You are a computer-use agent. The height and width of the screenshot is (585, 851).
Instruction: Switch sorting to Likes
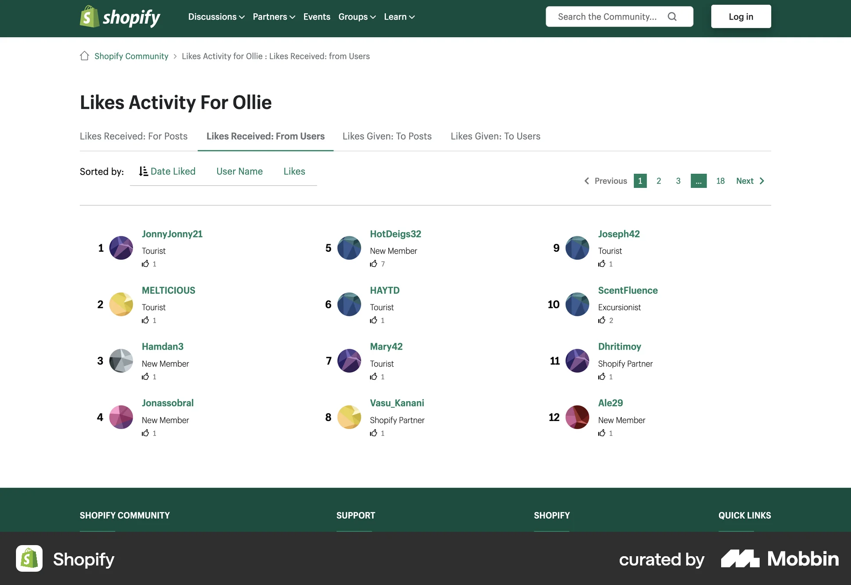294,171
